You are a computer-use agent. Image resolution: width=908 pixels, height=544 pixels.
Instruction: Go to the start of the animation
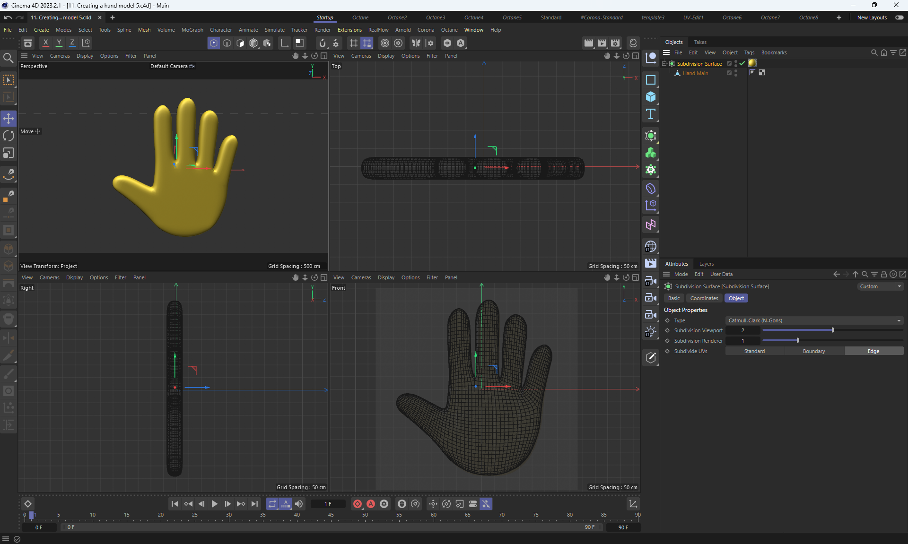coord(175,504)
